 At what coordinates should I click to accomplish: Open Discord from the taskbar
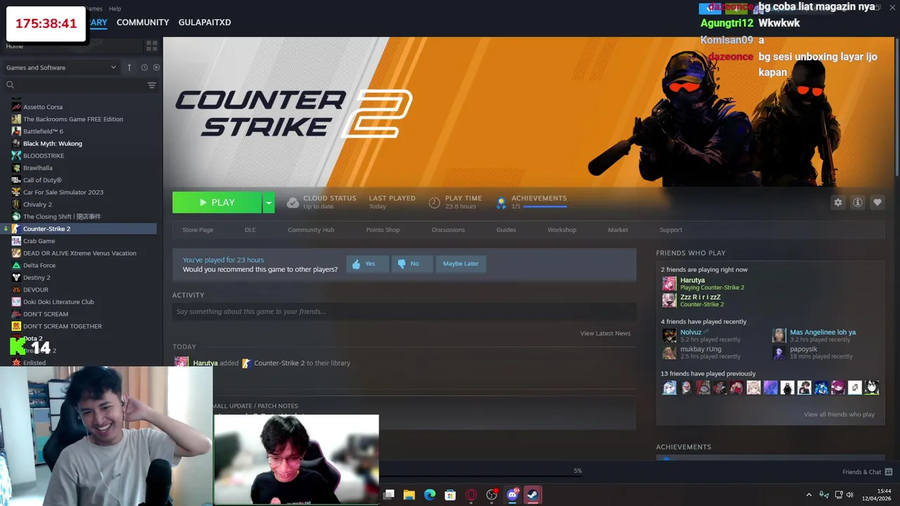pyautogui.click(x=513, y=495)
